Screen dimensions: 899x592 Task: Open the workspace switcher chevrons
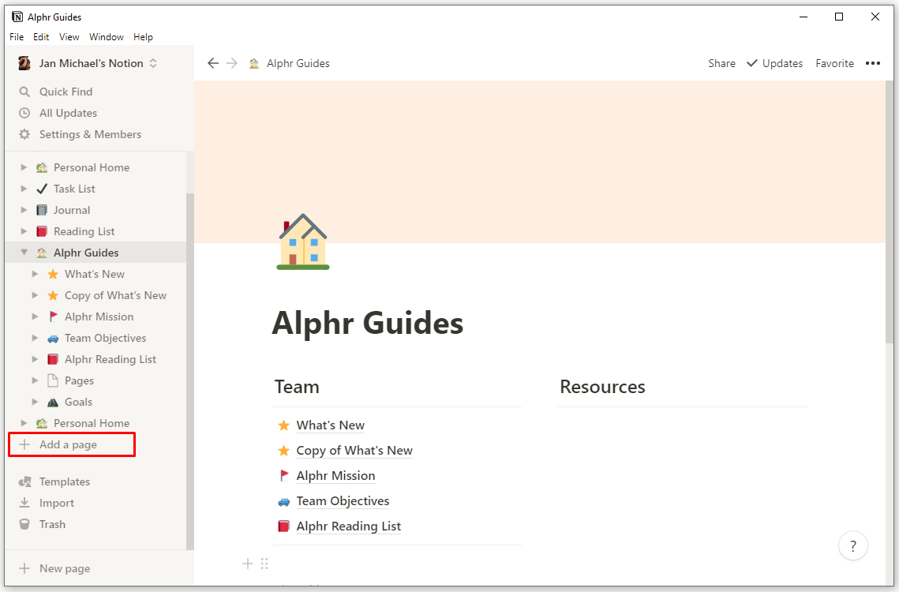[x=153, y=63]
